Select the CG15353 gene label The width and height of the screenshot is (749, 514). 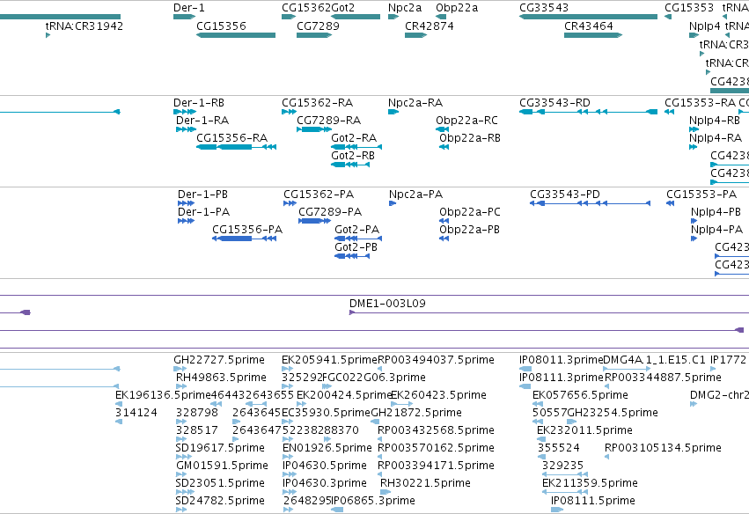pyautogui.click(x=689, y=8)
